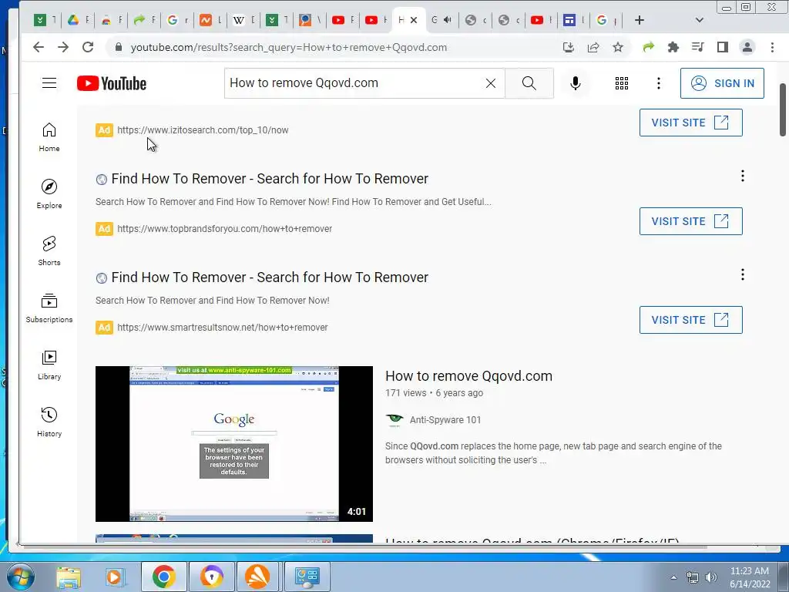
Task: Open the topbrandsforyou.com how+to+remover URL
Action: (224, 228)
